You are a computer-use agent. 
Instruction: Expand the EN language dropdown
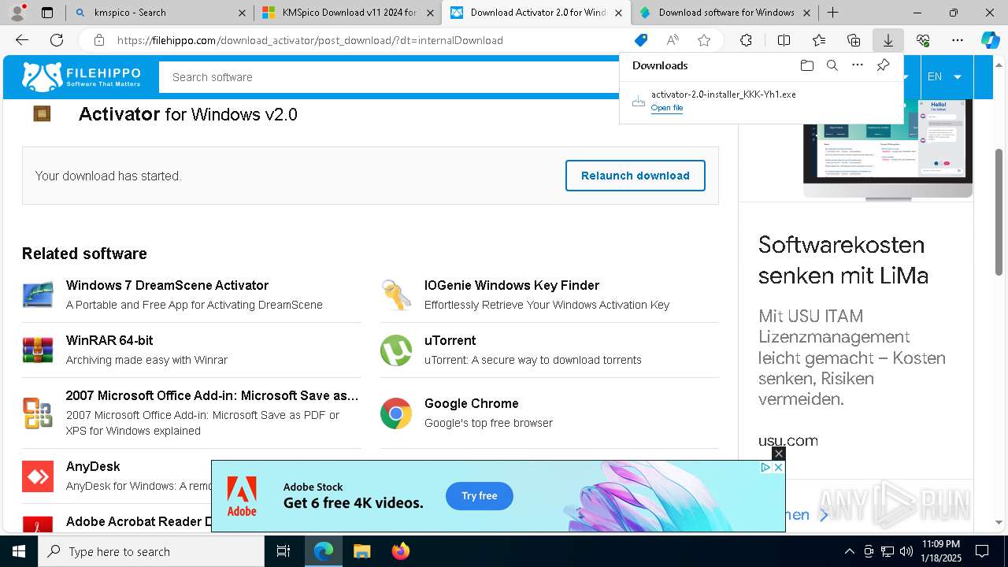944,76
